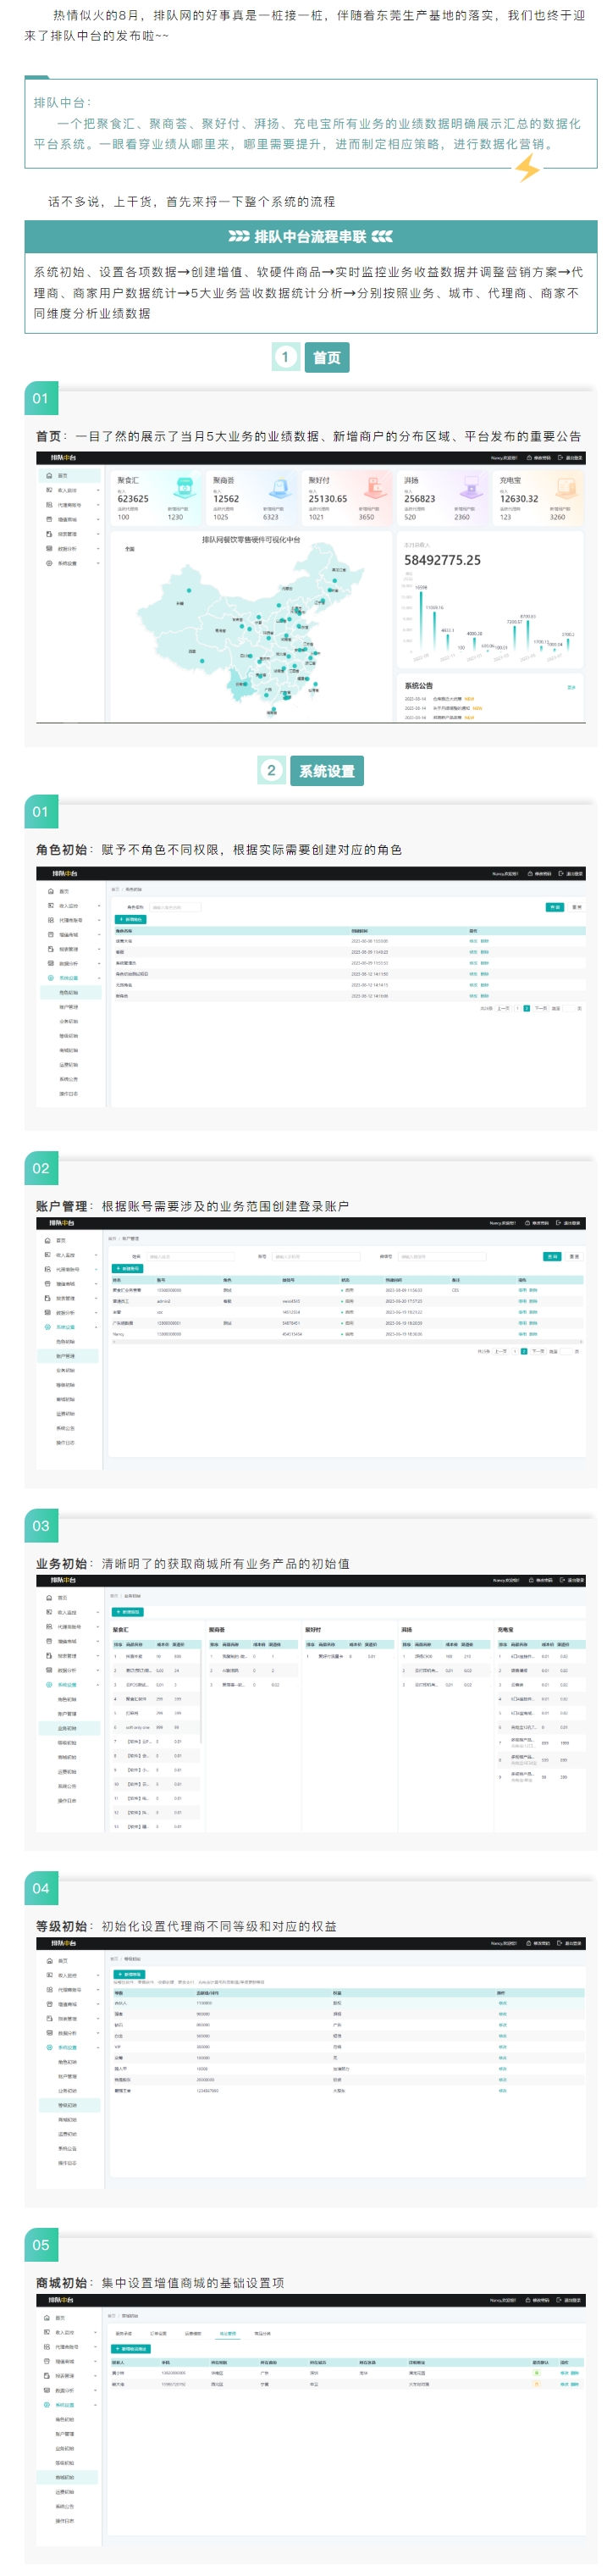Click 报表管理 icon in 业务初始 screenshot sidebar
Image resolution: width=607 pixels, height=2576 pixels.
48,1656
